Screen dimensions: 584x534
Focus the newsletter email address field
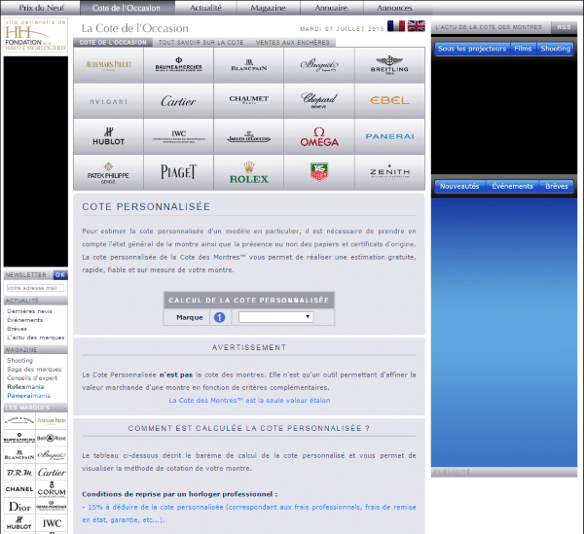[x=35, y=288]
